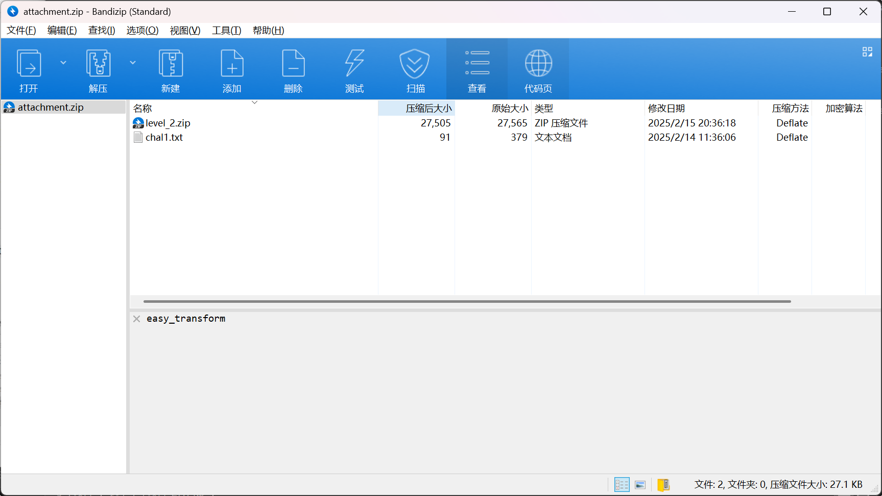
Task: Click the date 2025/2/14 11:36:06 cell
Action: coord(692,137)
